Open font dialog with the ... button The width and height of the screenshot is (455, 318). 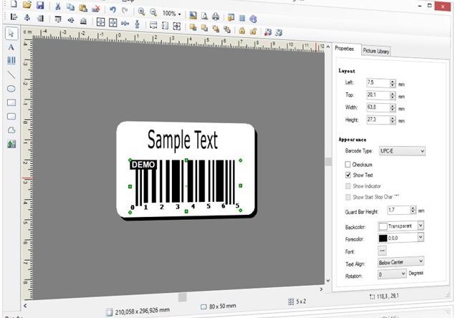382,251
